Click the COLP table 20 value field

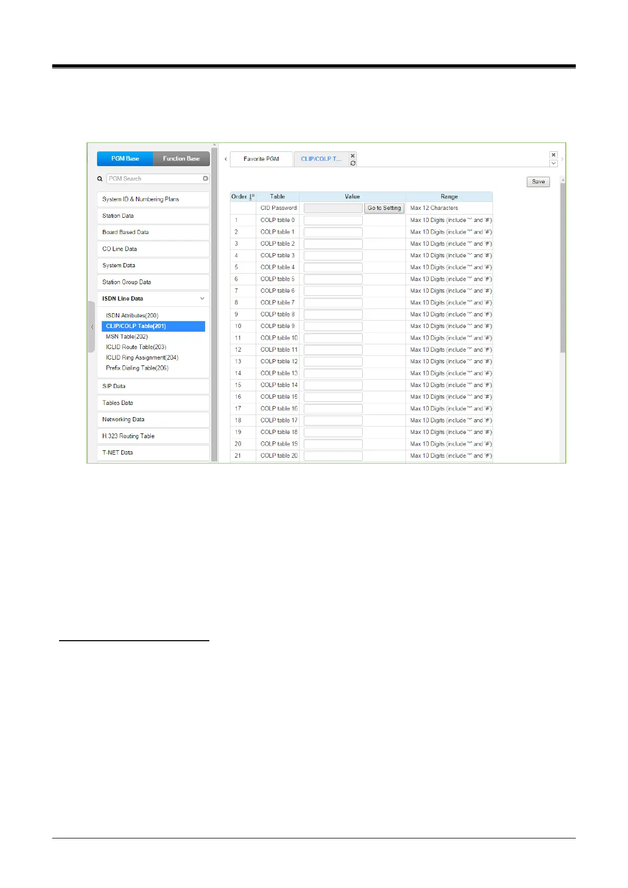pyautogui.click(x=333, y=456)
